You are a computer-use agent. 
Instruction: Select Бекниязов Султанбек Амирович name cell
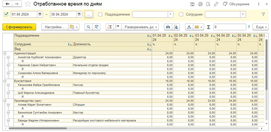(x=43, y=113)
